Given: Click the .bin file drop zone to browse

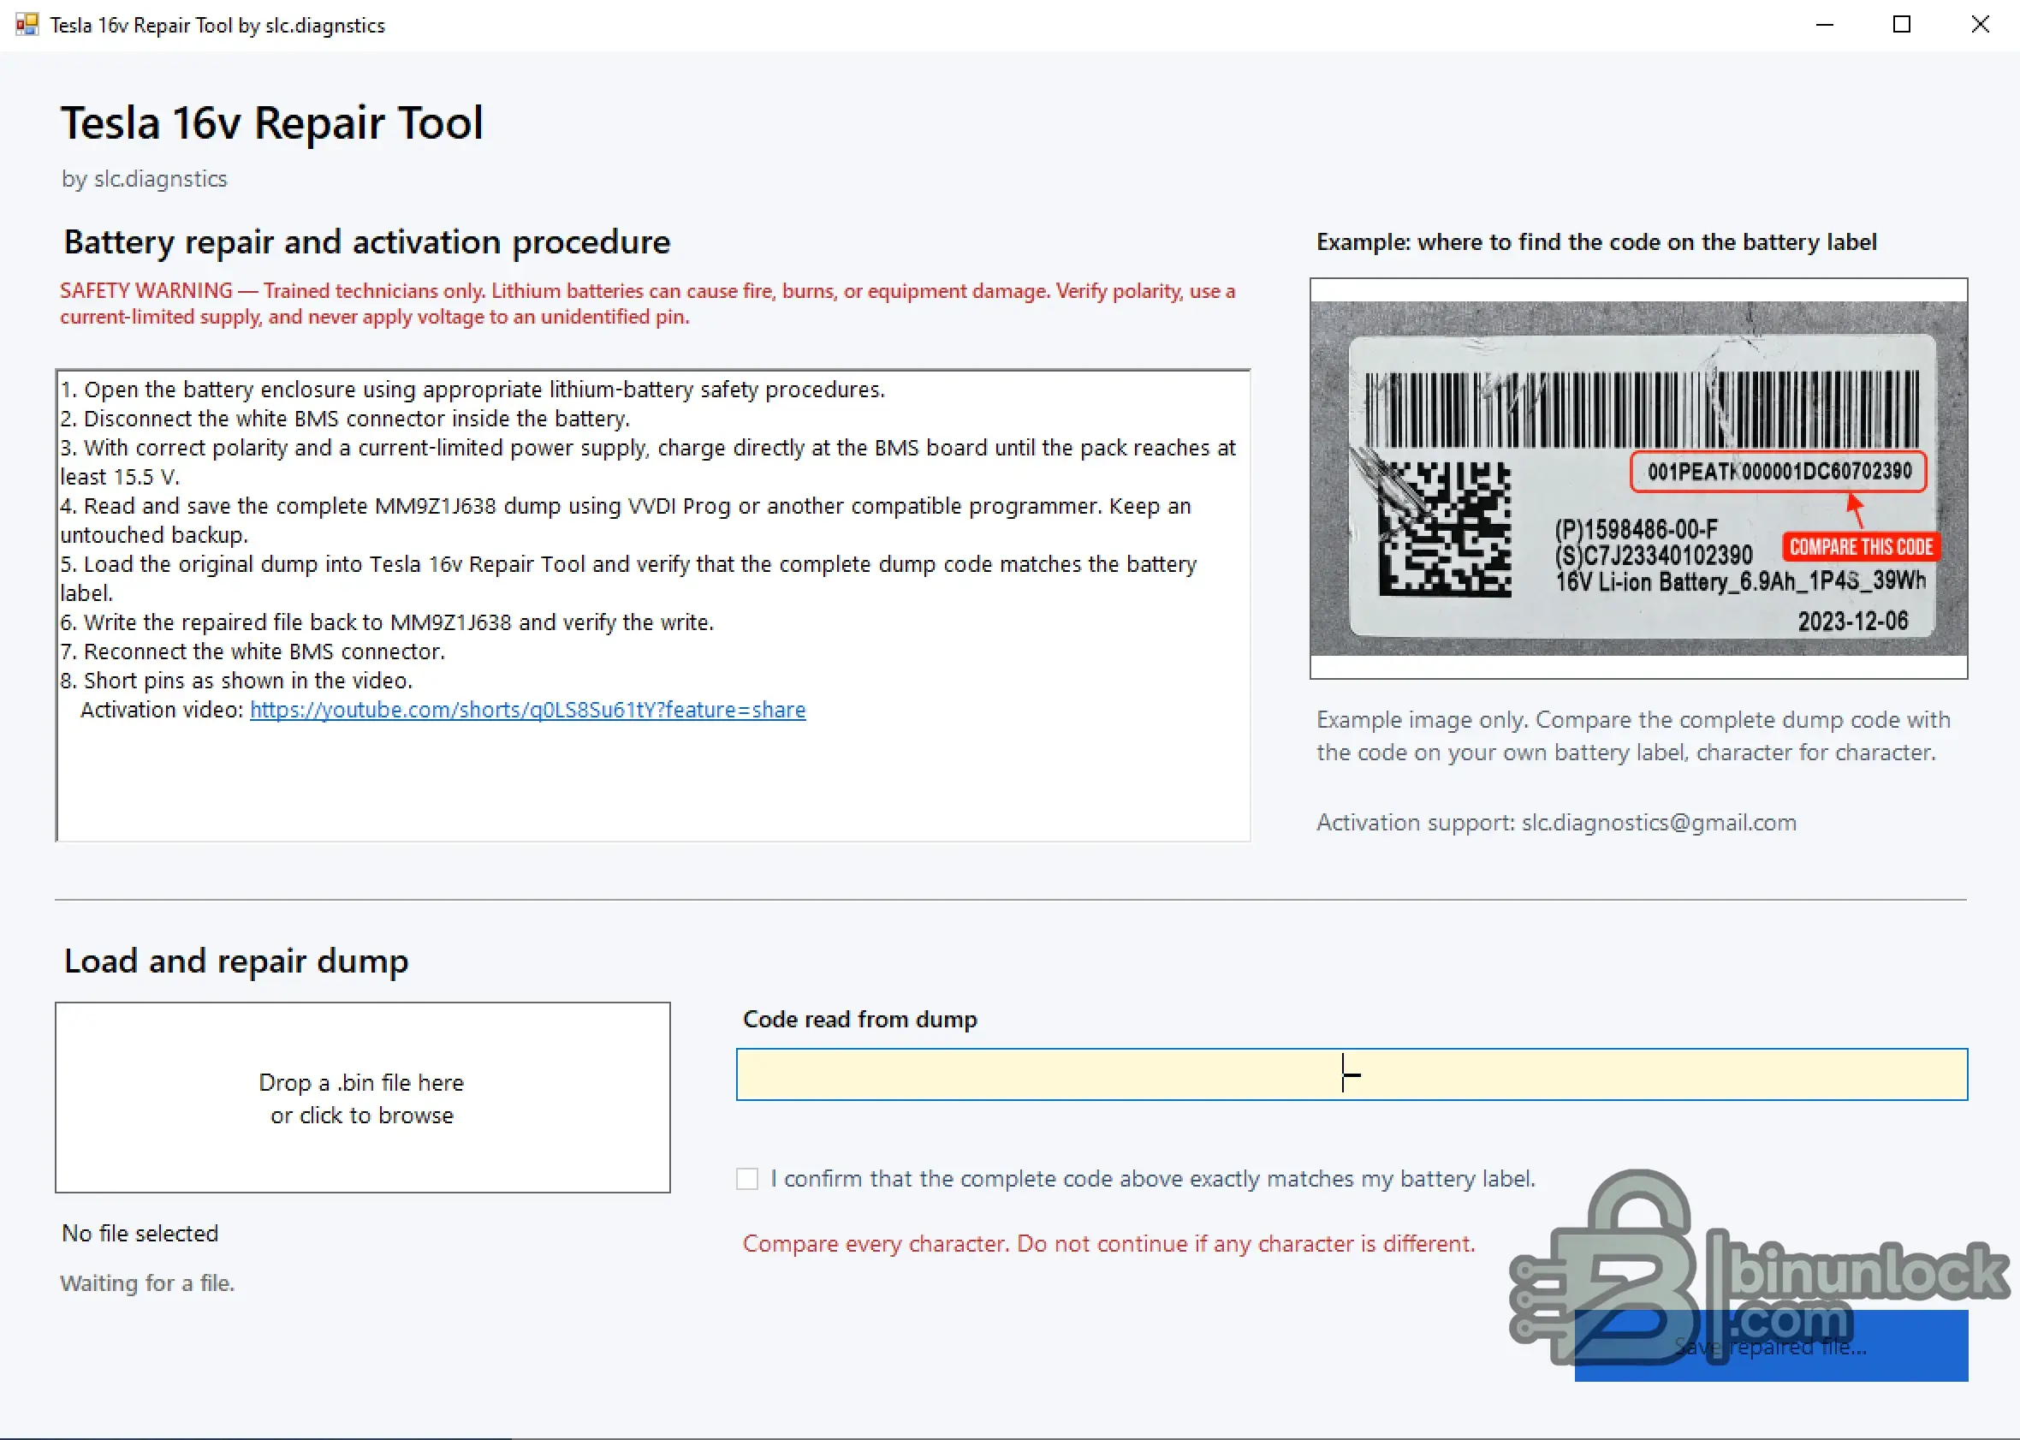Looking at the screenshot, I should click(363, 1098).
